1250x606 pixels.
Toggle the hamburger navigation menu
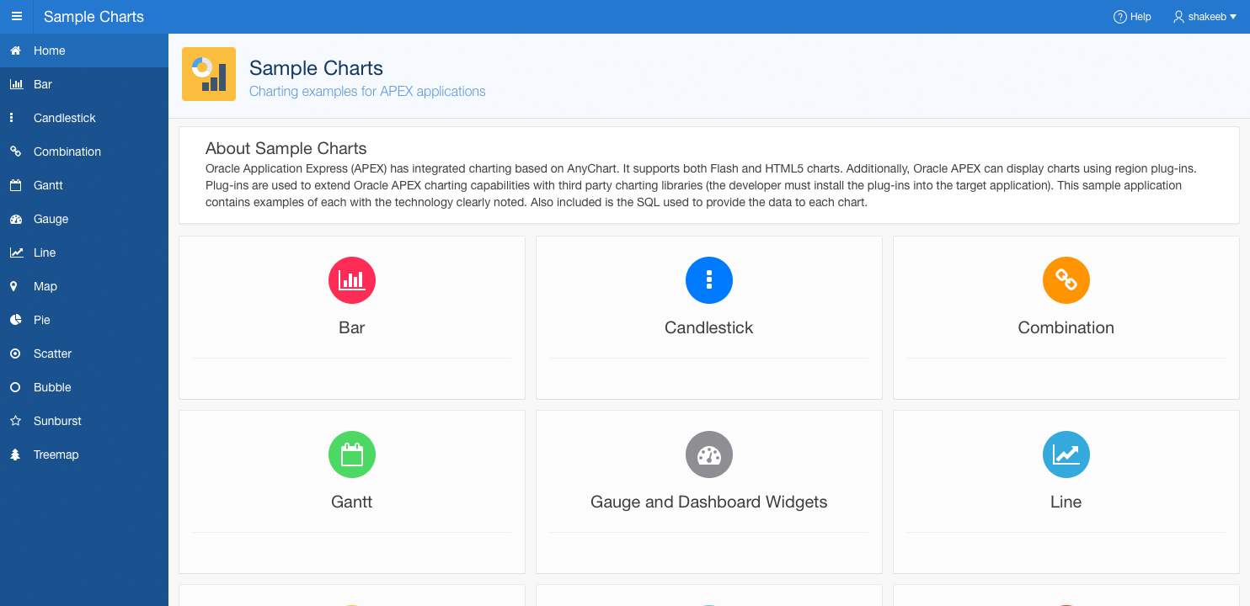coord(17,17)
